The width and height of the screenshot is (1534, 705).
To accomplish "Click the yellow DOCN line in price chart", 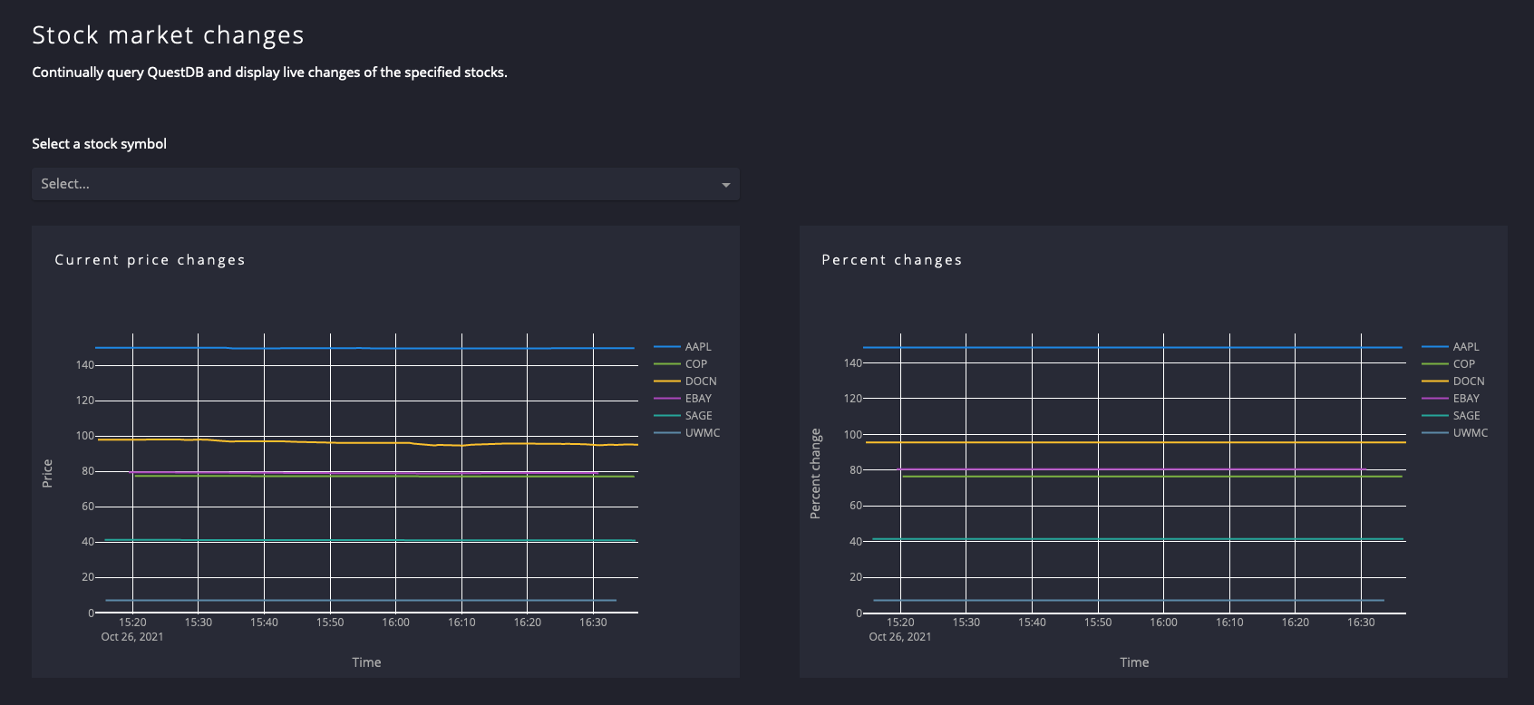I will [363, 442].
